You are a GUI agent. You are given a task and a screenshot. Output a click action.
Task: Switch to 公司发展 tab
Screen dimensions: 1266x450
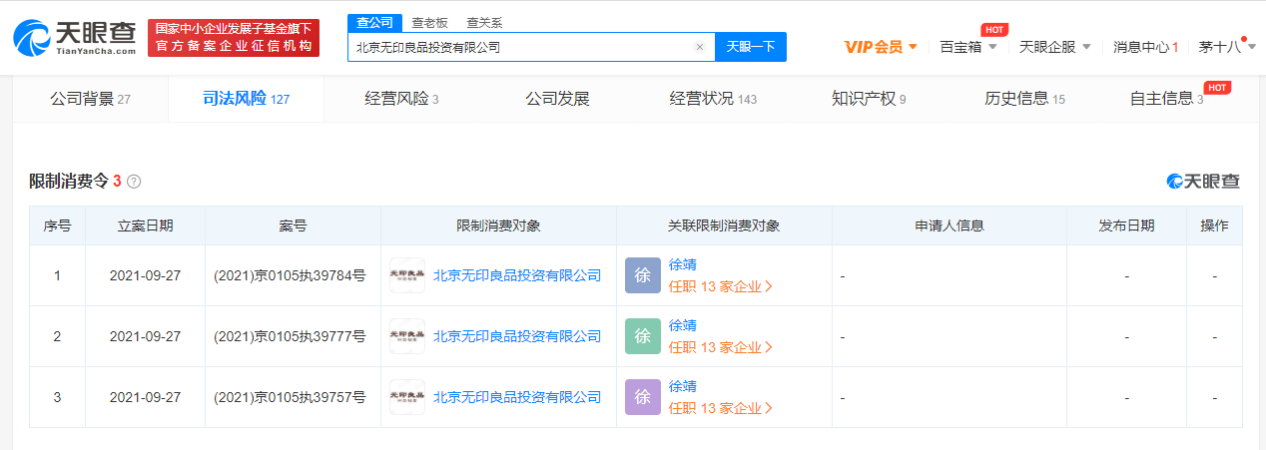[x=558, y=99]
